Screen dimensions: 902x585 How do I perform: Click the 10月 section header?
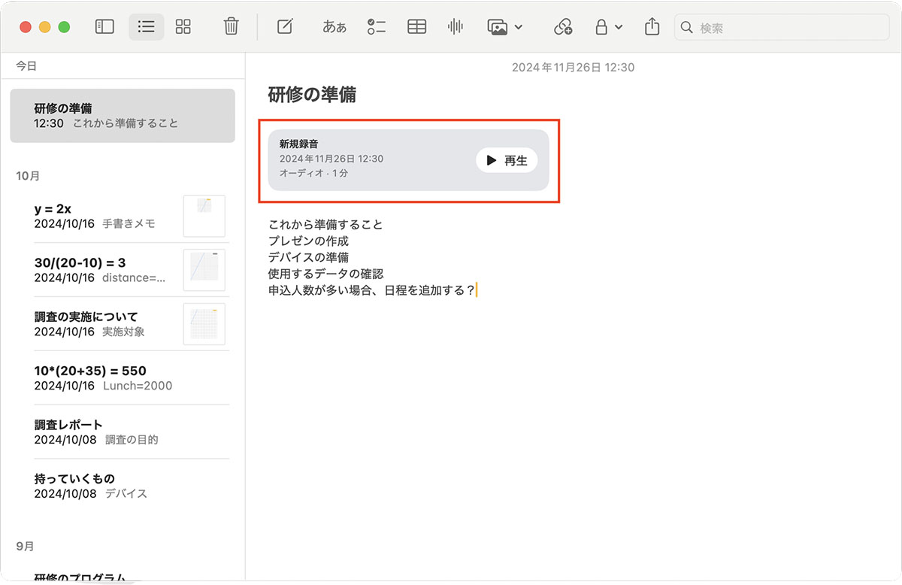coord(28,176)
